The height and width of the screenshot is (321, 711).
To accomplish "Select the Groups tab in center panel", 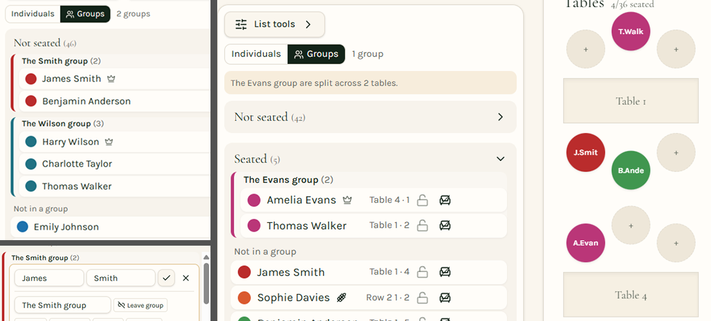I will click(x=316, y=54).
